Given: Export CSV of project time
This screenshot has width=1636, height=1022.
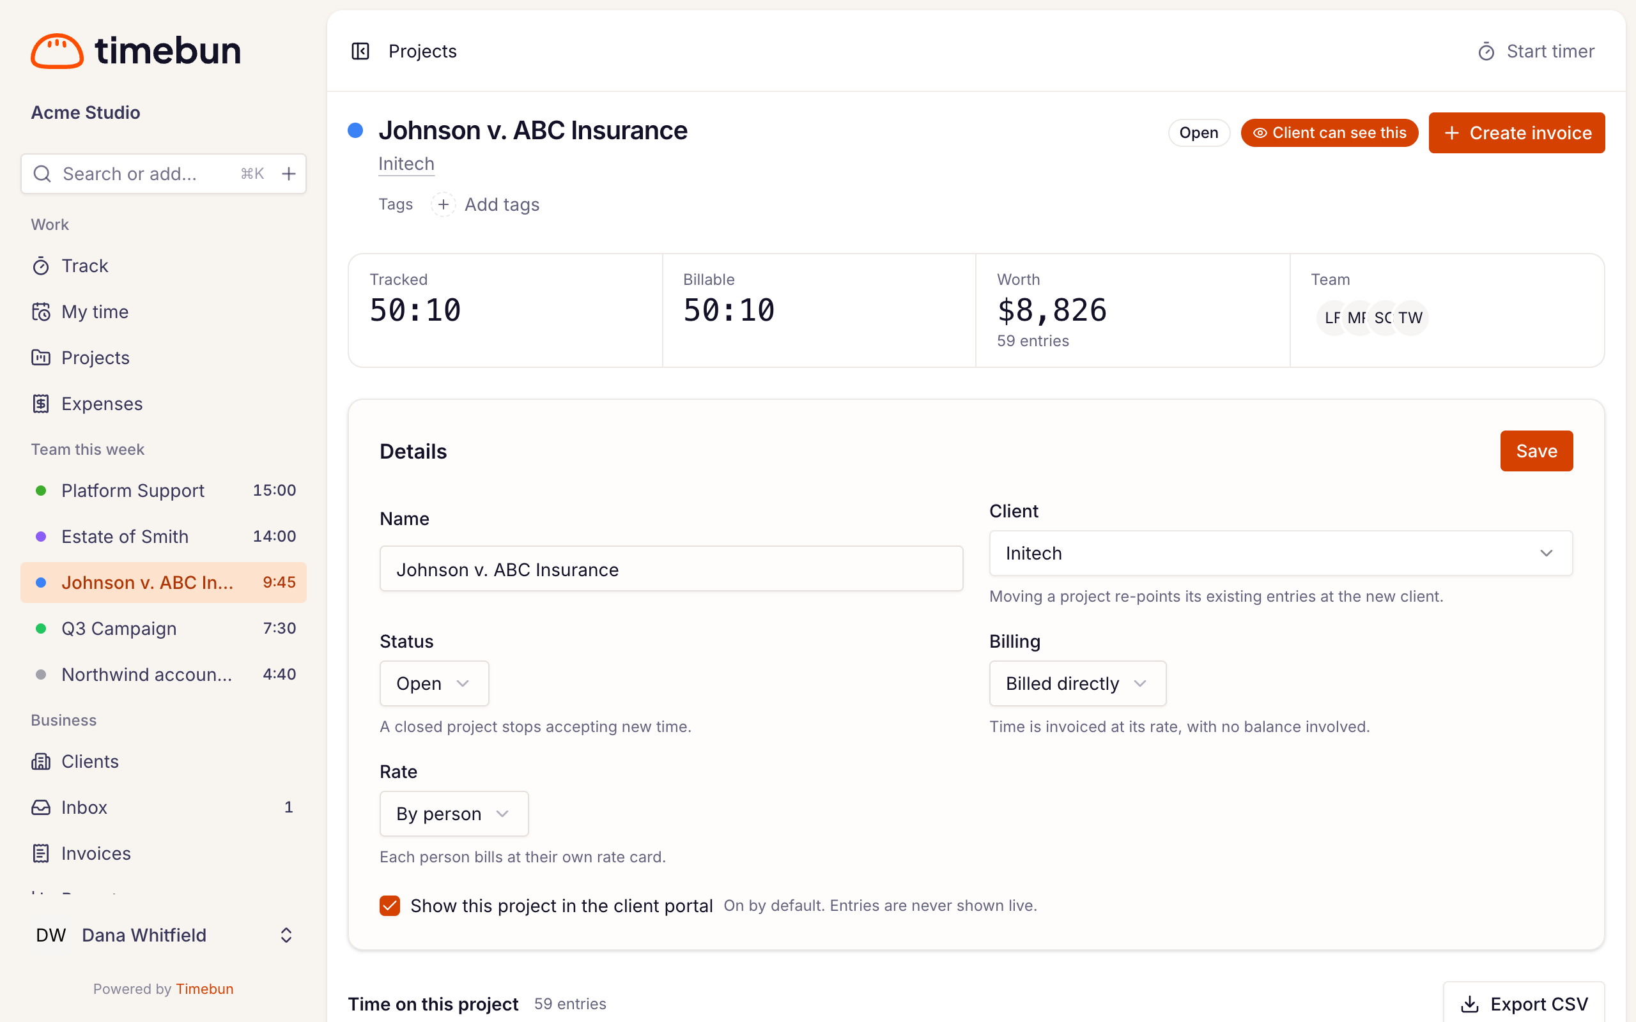Looking at the screenshot, I should click(x=1524, y=1003).
